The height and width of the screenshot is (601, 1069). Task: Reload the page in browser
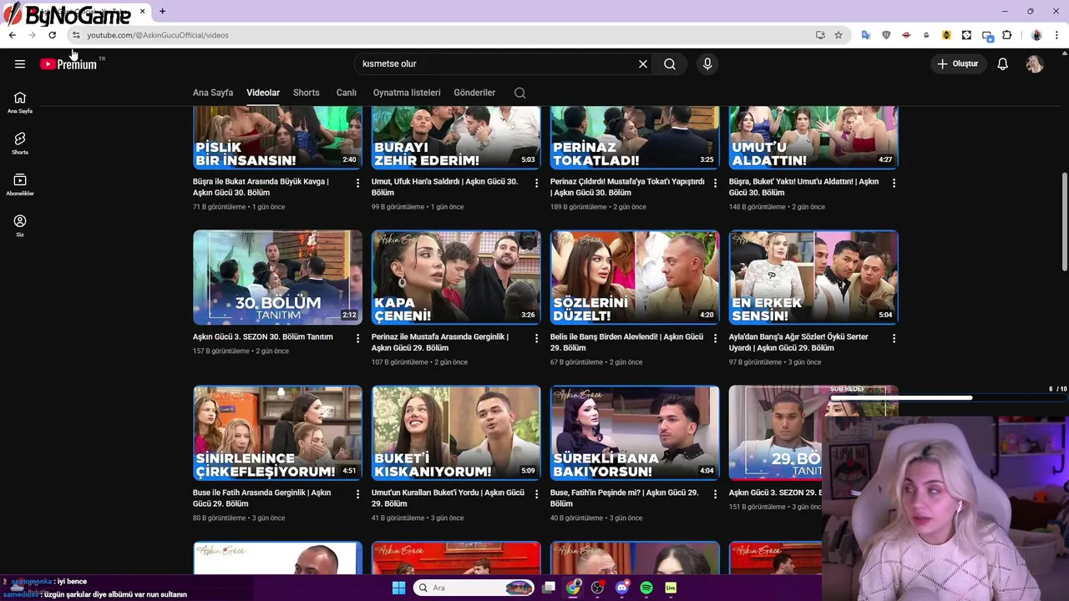point(52,35)
